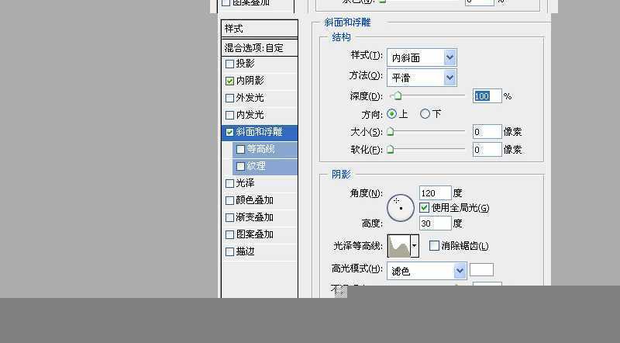The height and width of the screenshot is (343, 620).
Task: Open the 样式 styles header
Action: pos(260,29)
